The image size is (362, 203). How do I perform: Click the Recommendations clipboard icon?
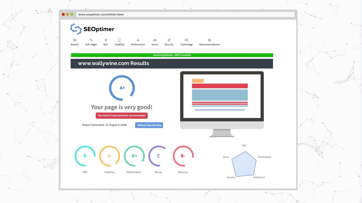[x=209, y=40]
